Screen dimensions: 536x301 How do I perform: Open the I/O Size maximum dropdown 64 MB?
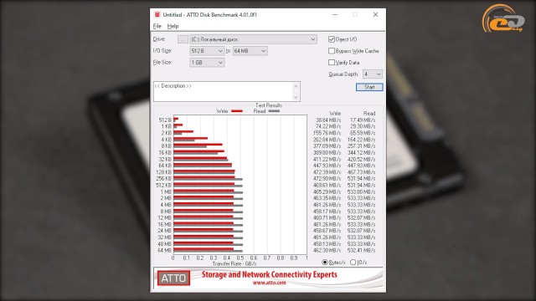tap(250, 51)
